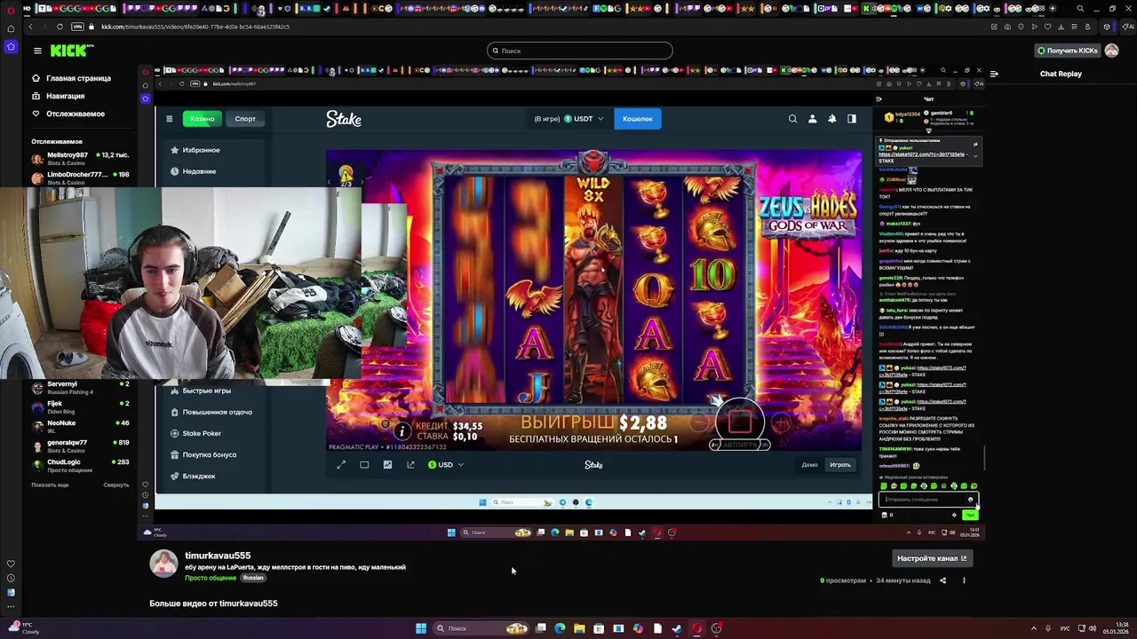Go to Главная страница in Kick sidebar

click(x=72, y=78)
